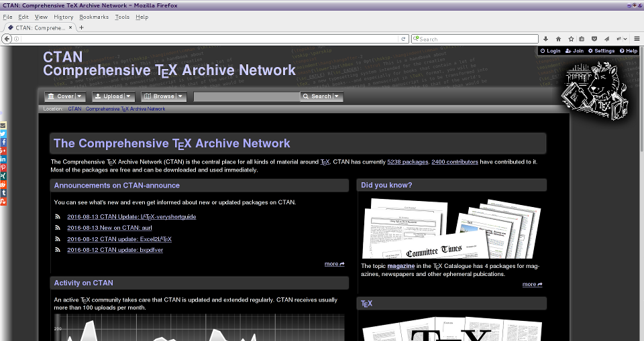Open the toolbar extension dropdown chevron
644x341 pixels.
point(625,39)
